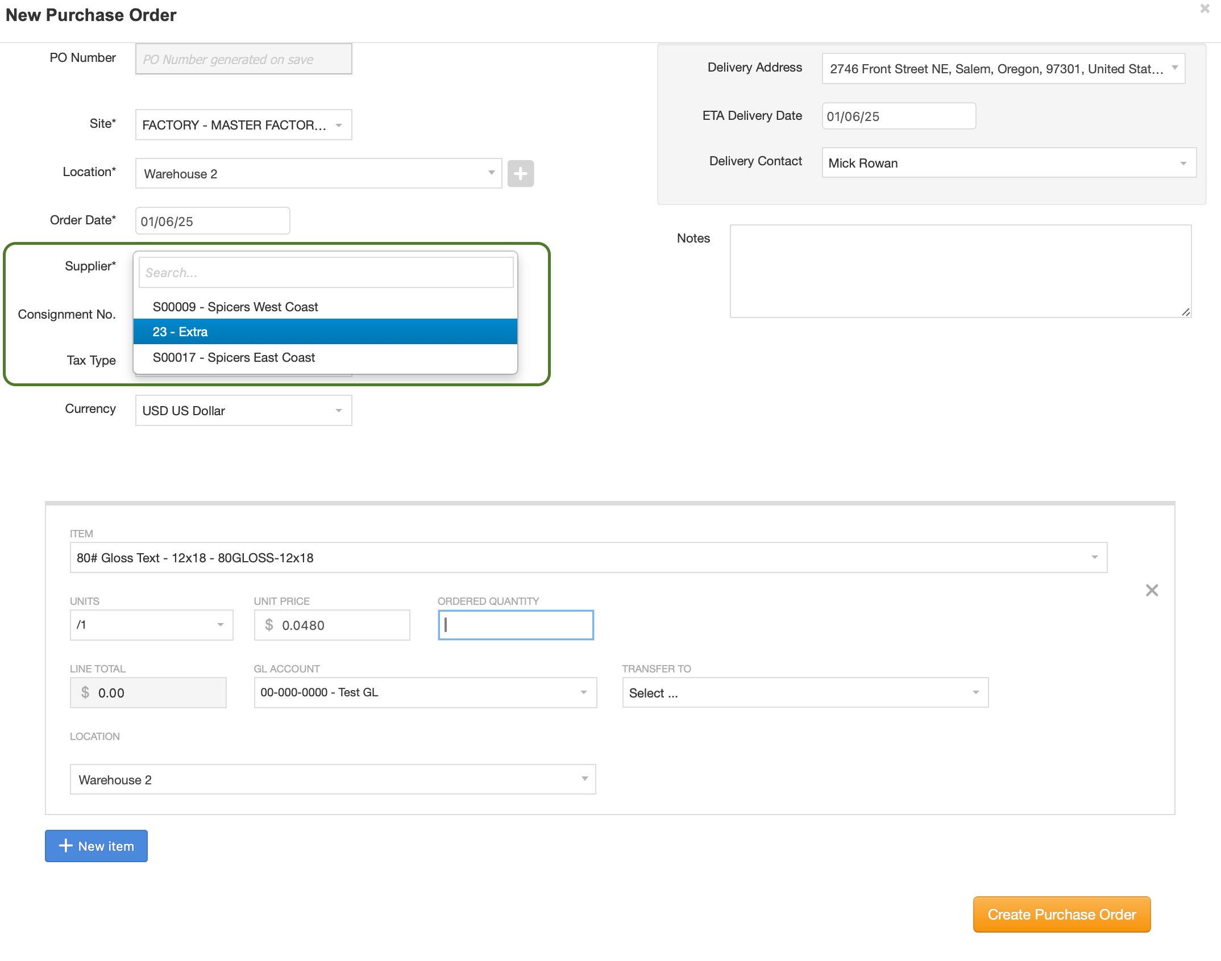Open the Transfer To select dropdown
This screenshot has height=961, width=1221.
click(x=805, y=693)
